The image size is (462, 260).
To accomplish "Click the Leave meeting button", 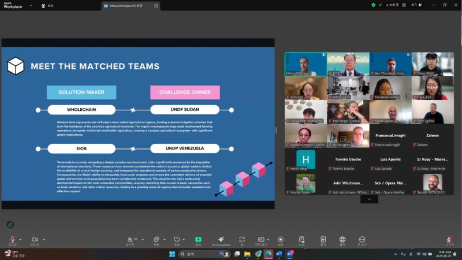I will click(450, 241).
